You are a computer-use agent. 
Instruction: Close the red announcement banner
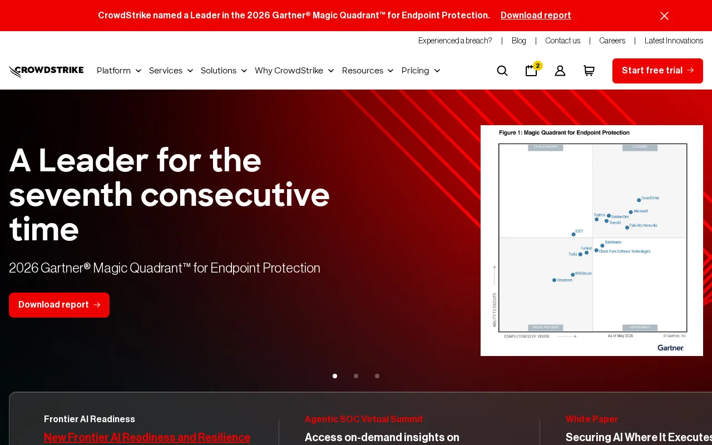pyautogui.click(x=664, y=16)
